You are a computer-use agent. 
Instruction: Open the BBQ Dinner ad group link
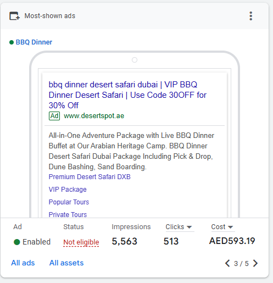point(34,42)
